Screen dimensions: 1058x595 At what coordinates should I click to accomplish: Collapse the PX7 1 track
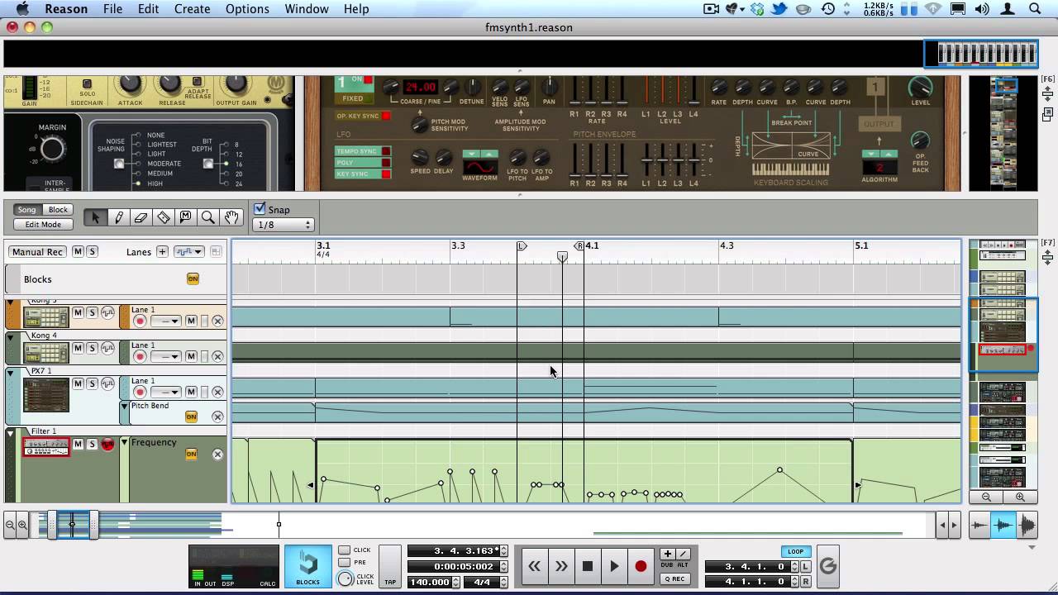(11, 373)
